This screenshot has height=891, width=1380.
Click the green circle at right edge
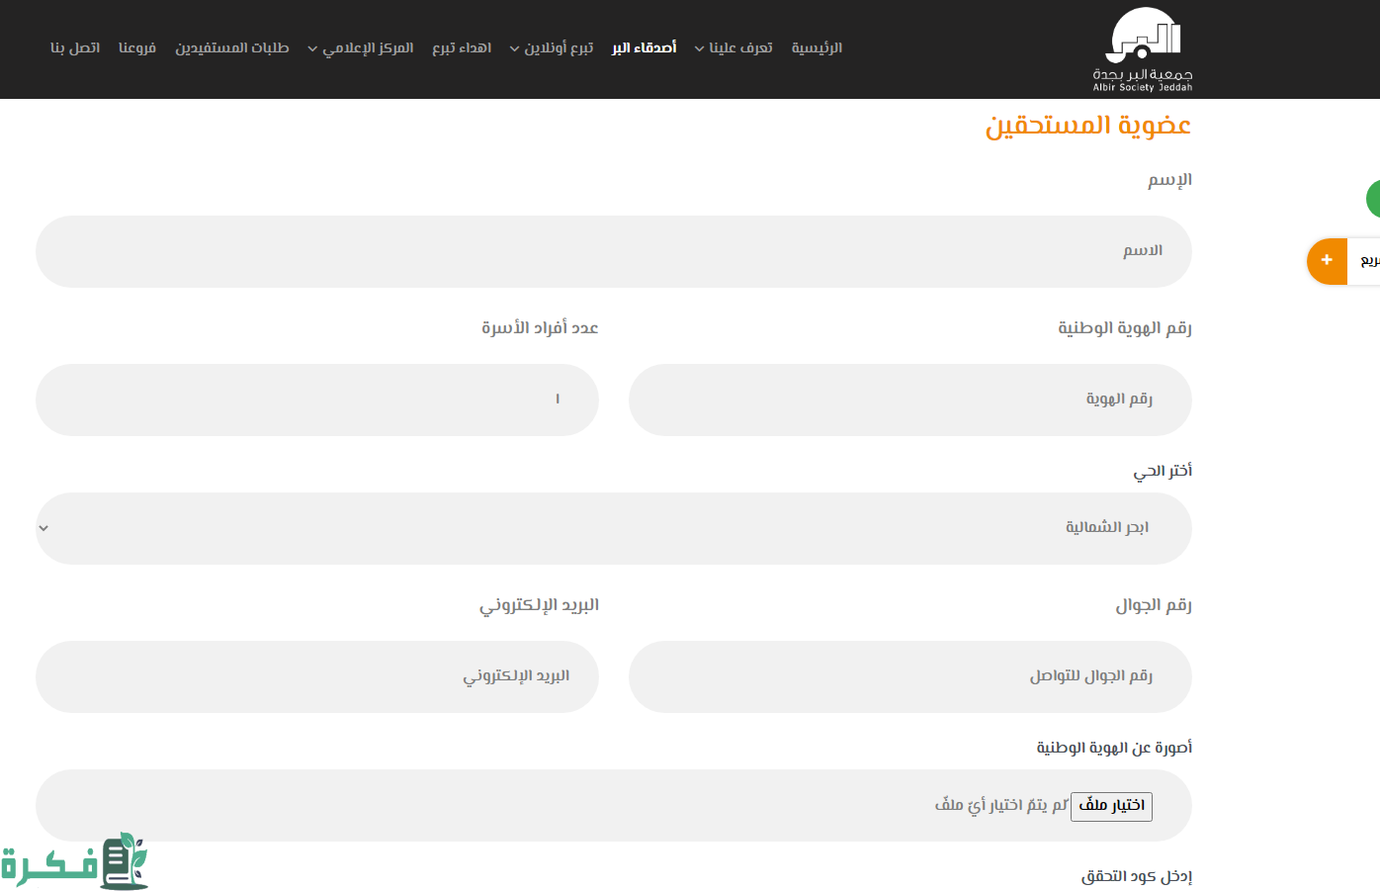[x=1373, y=199]
